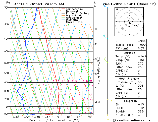
Task: Click the 'kt' label in the hodograph
Action: coord(117,9)
